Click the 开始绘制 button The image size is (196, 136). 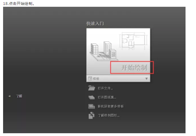click(134, 68)
